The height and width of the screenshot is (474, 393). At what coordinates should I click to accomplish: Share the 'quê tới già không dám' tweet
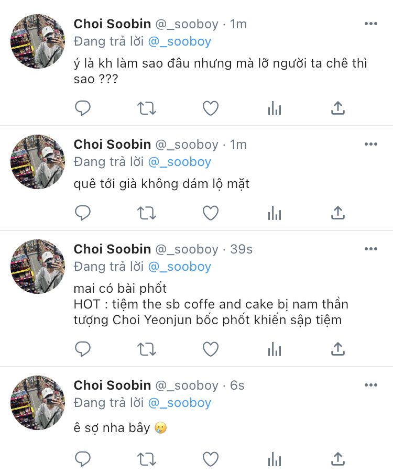(338, 213)
